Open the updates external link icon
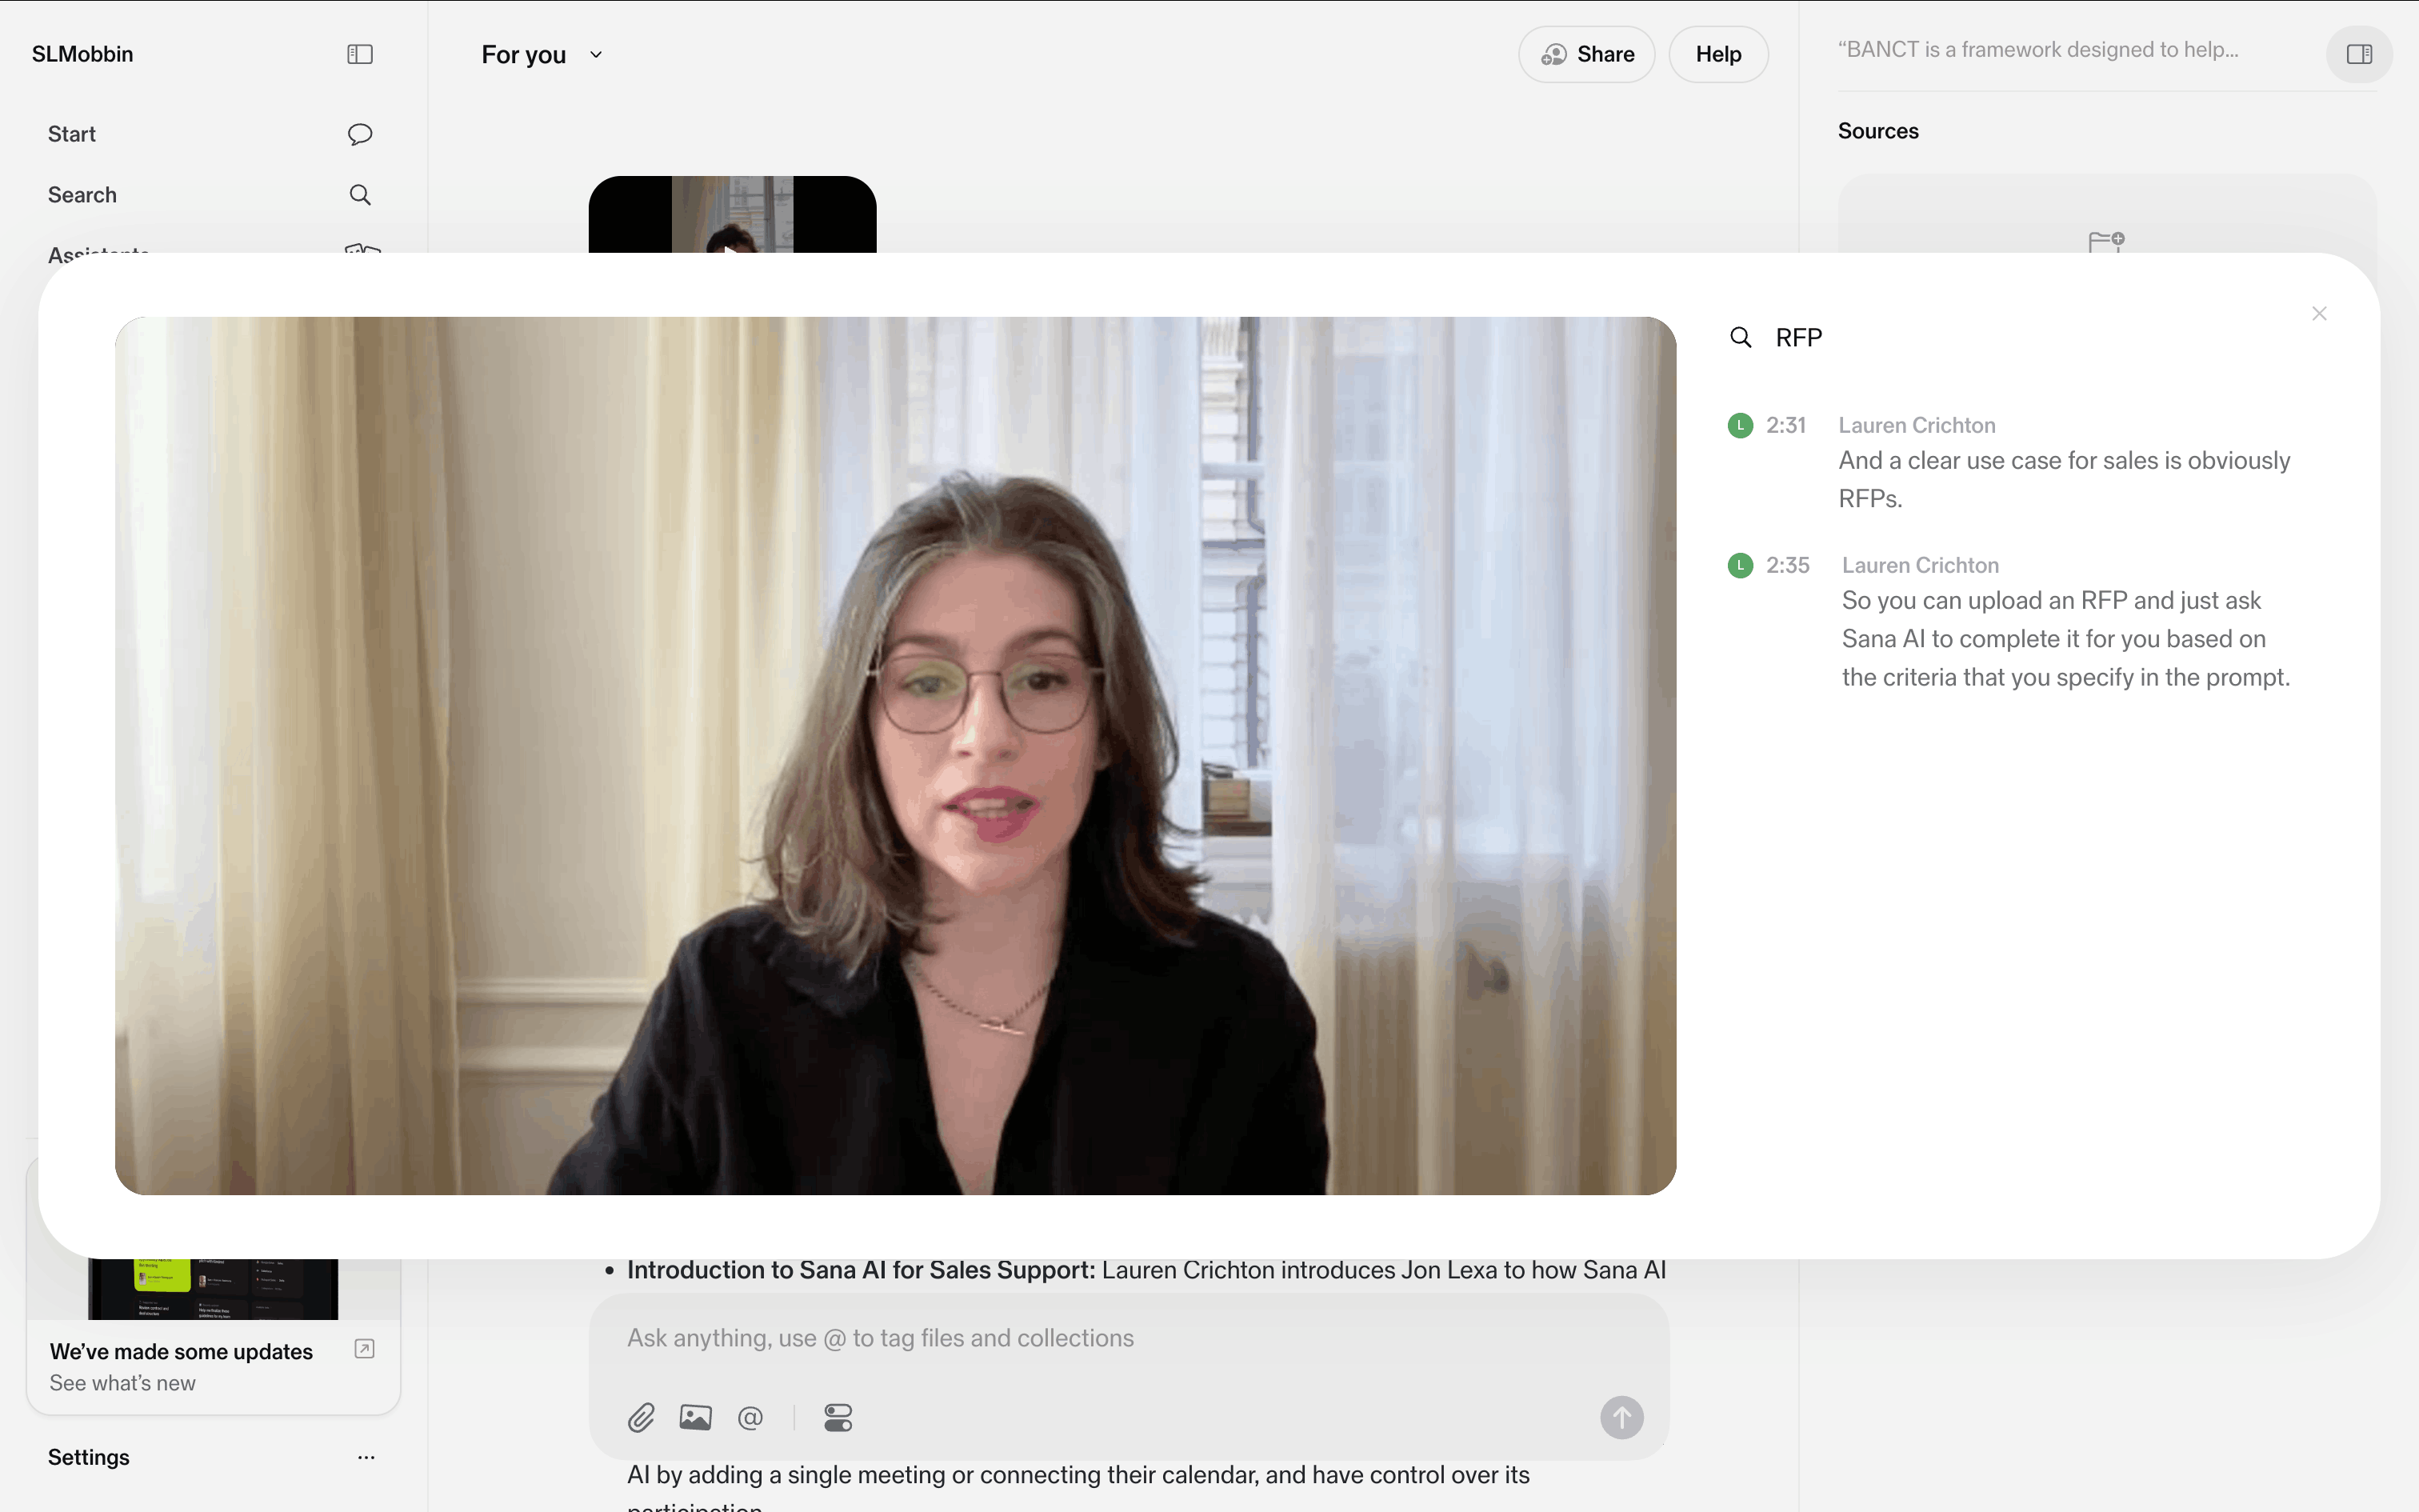Image resolution: width=2419 pixels, height=1512 pixels. point(365,1349)
